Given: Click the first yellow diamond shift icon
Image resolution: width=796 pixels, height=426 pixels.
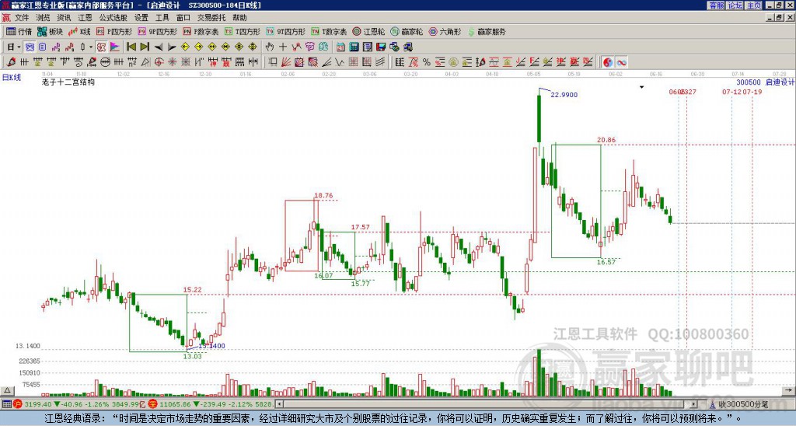Looking at the screenshot, I should coord(185,47).
